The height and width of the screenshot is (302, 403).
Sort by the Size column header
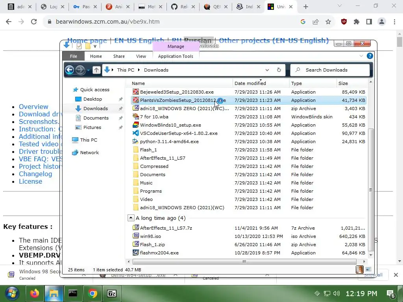click(x=351, y=83)
